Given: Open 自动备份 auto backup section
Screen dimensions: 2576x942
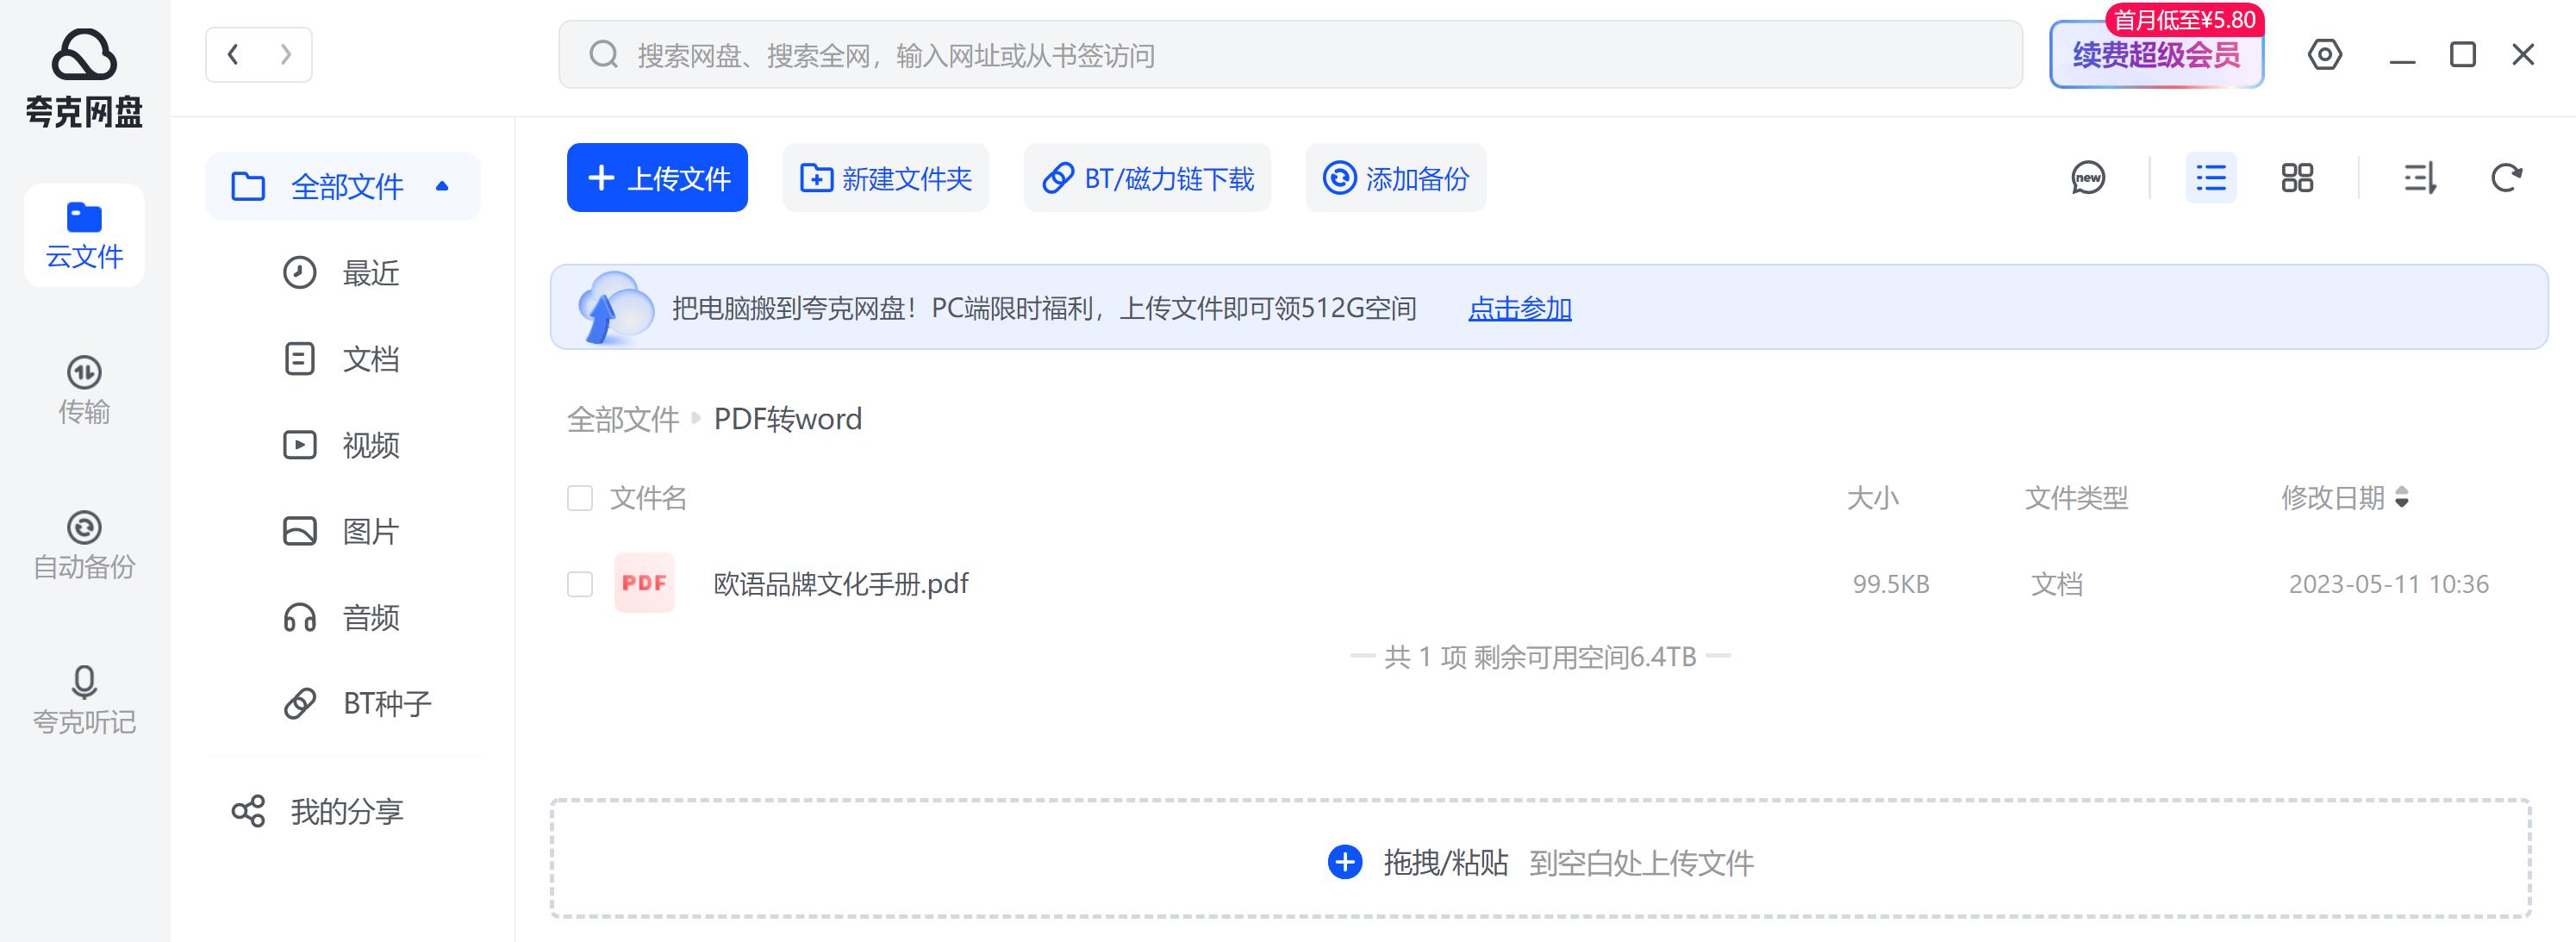Looking at the screenshot, I should pos(83,545).
